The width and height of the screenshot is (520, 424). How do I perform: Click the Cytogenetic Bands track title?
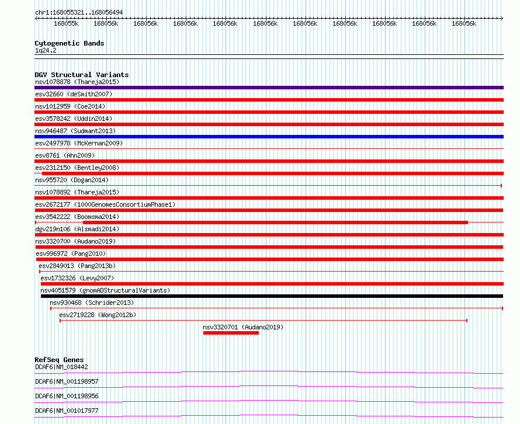pos(70,43)
